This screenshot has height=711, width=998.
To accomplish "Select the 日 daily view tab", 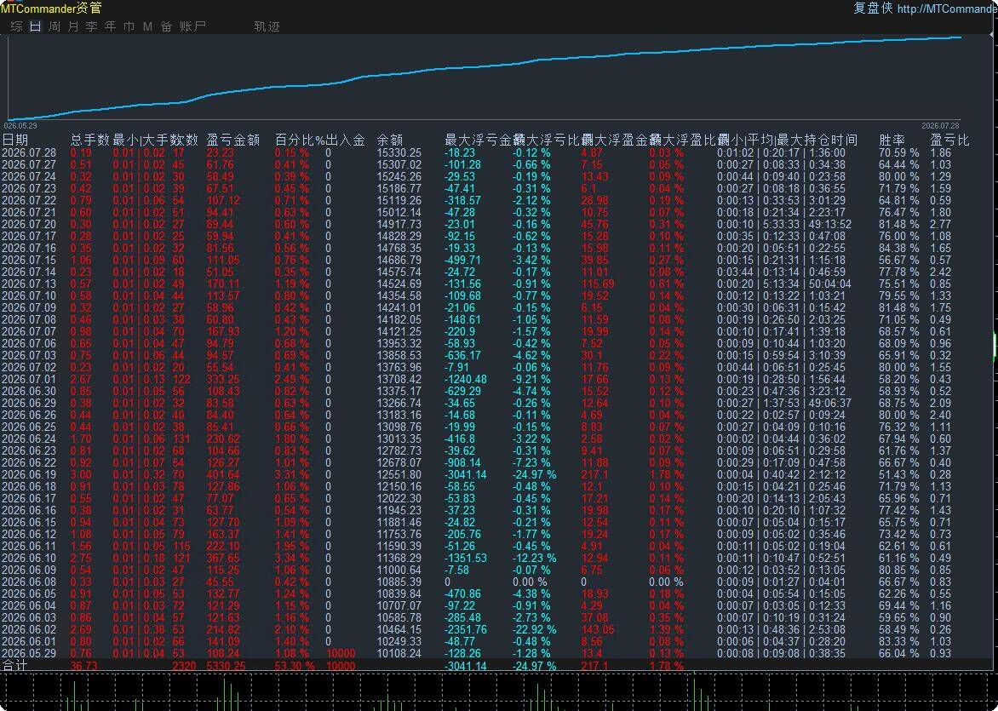I will [x=35, y=26].
